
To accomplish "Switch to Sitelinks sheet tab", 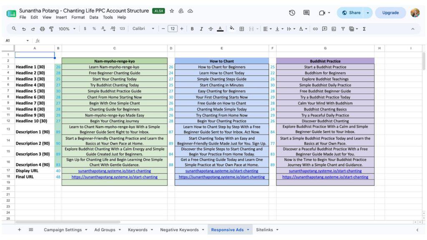I will (x=264, y=230).
